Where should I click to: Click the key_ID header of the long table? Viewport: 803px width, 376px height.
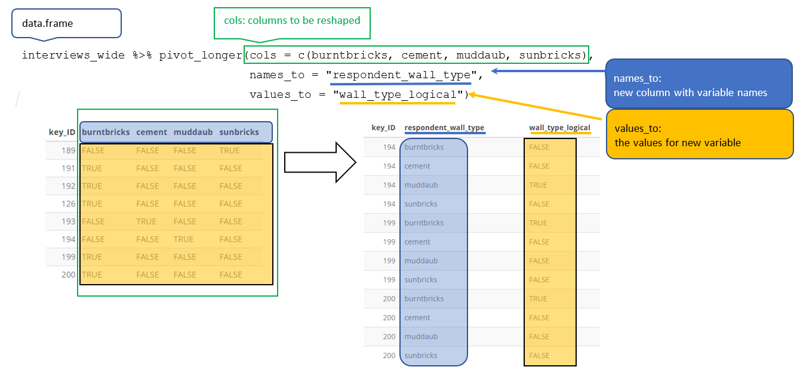[x=383, y=128]
